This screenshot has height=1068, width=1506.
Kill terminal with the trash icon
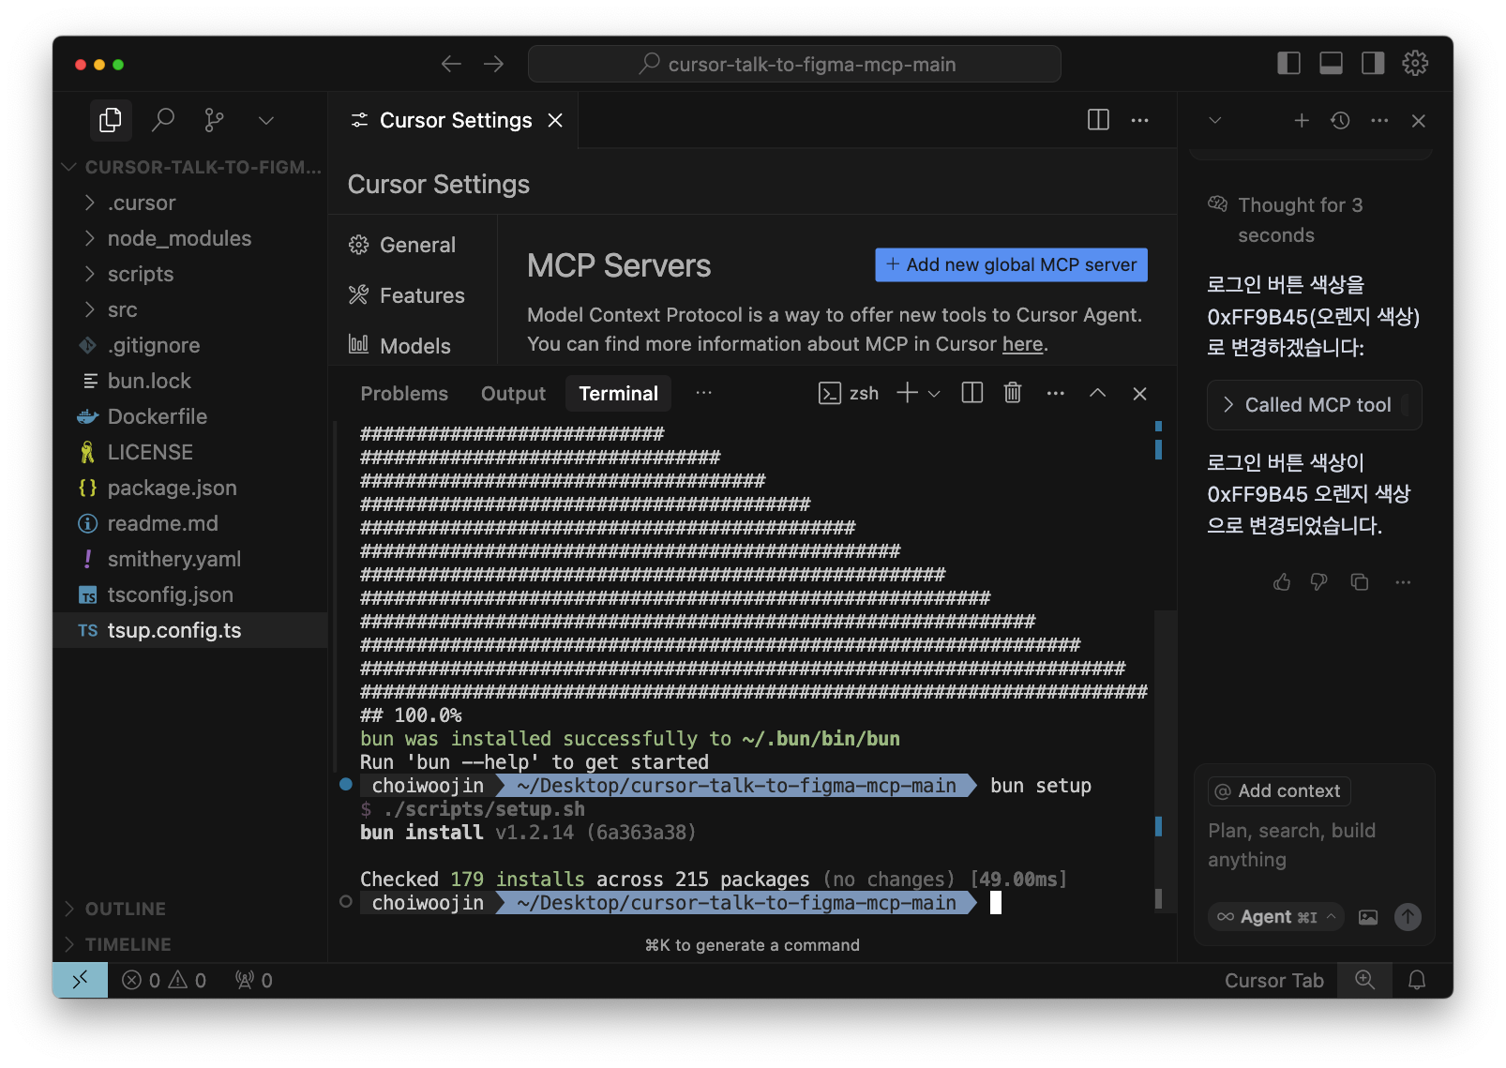1013,393
